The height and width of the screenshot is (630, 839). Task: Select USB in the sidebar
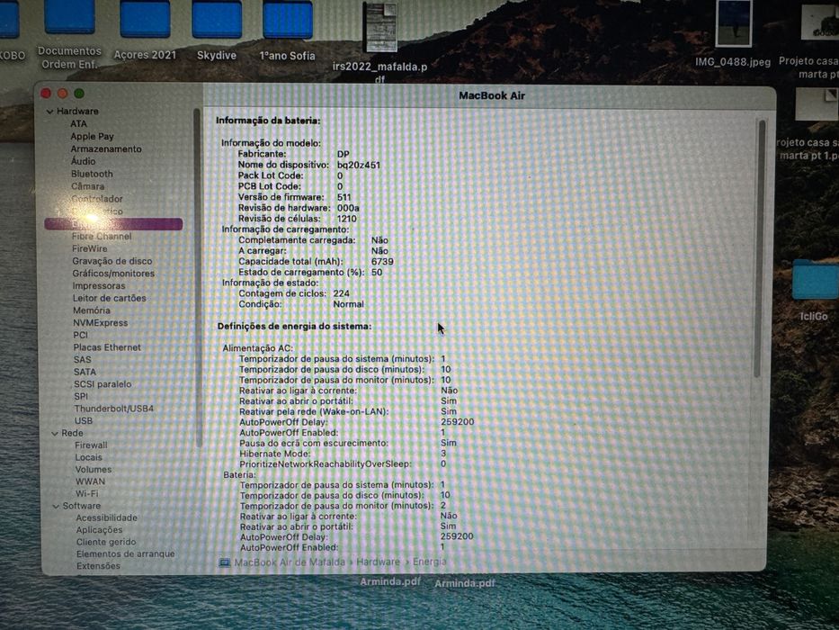(84, 421)
